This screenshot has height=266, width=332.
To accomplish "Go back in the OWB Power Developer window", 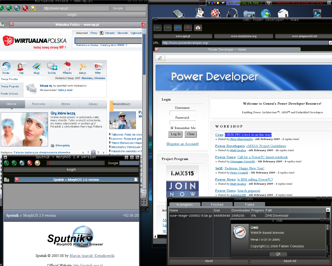I will [157, 28].
